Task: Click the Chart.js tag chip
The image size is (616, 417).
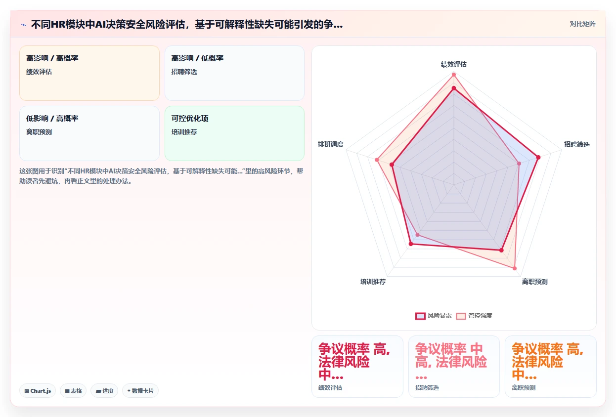Action: pos(38,391)
